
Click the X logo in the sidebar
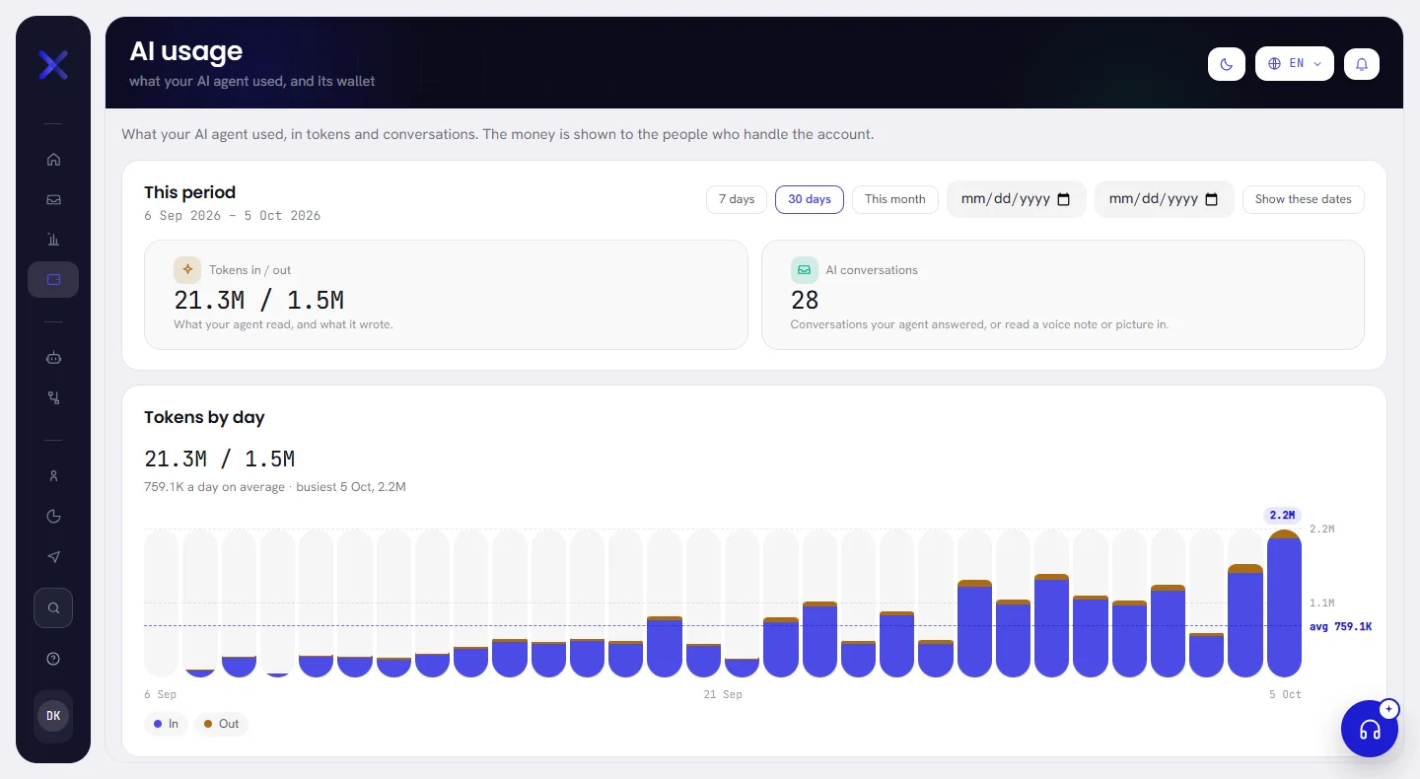tap(53, 65)
